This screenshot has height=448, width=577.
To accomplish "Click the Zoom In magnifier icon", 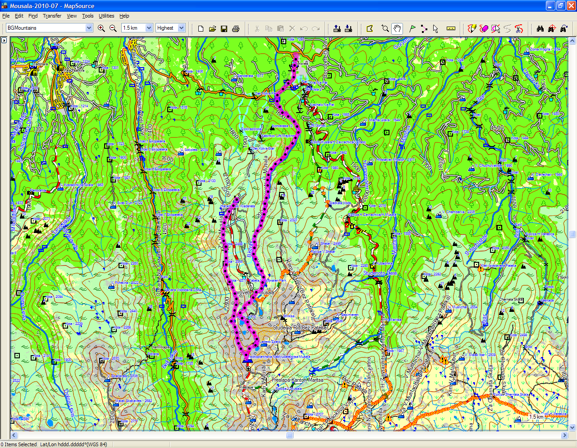I will point(101,28).
